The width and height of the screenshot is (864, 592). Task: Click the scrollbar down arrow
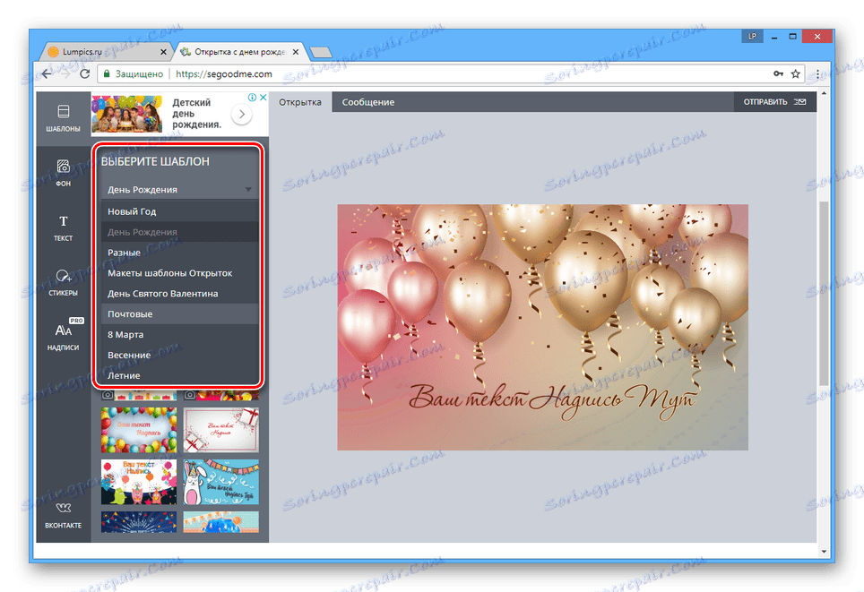pyautogui.click(x=824, y=551)
